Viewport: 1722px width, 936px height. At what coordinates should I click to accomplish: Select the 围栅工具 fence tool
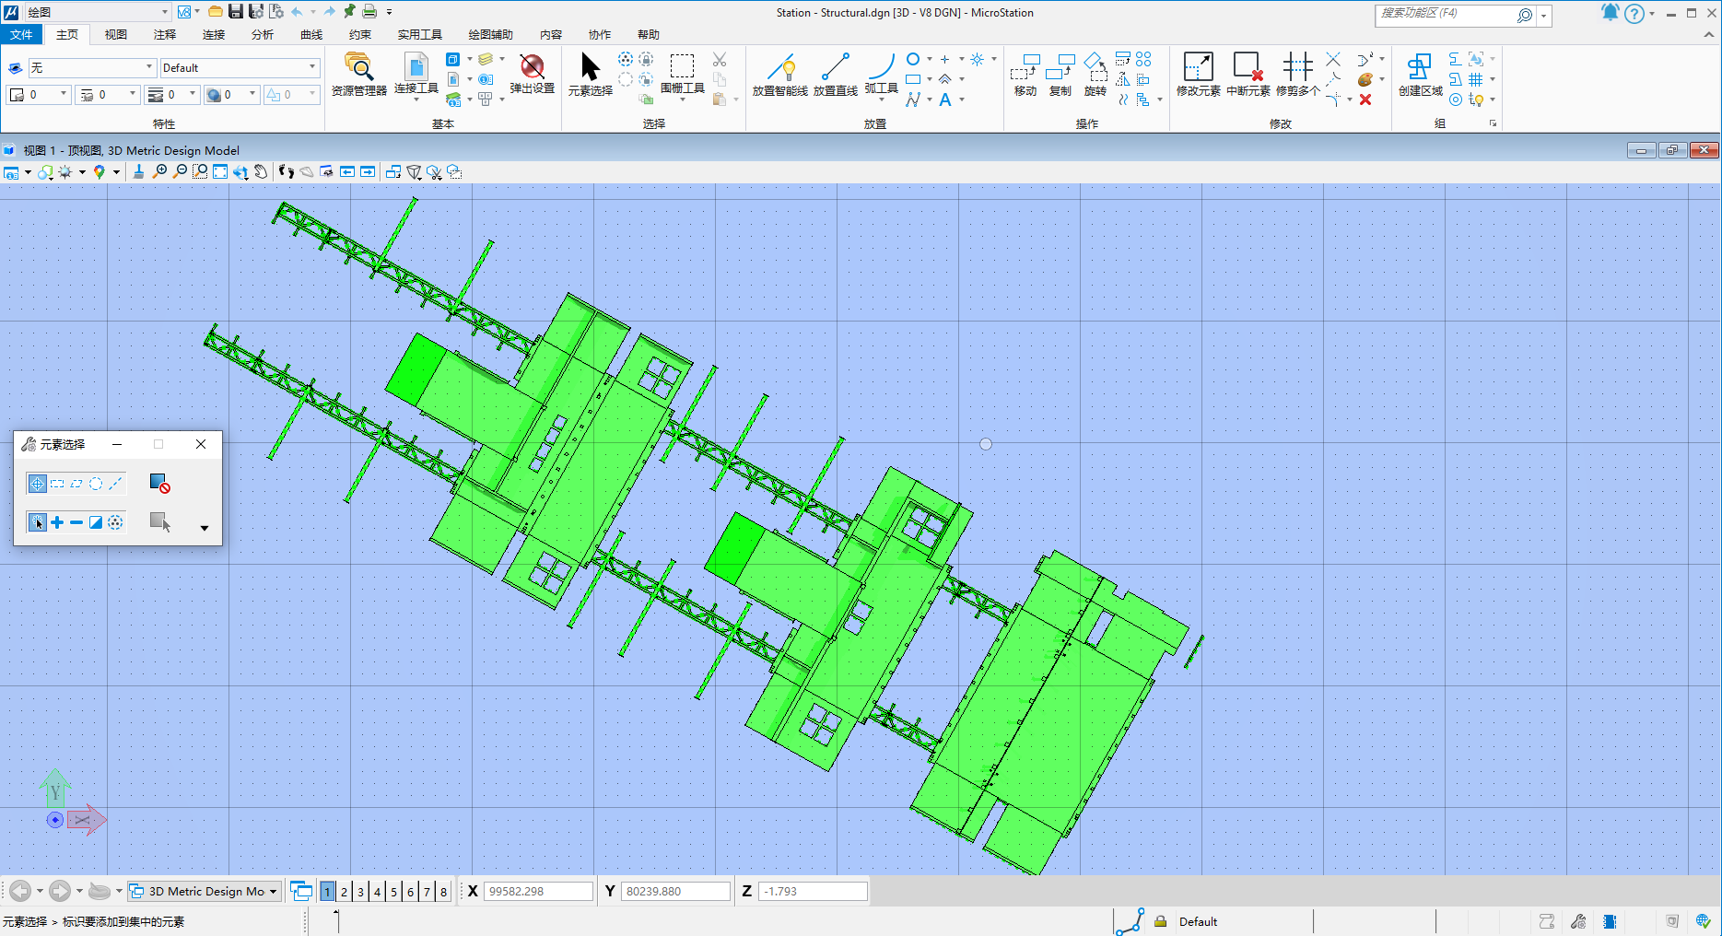point(682,74)
